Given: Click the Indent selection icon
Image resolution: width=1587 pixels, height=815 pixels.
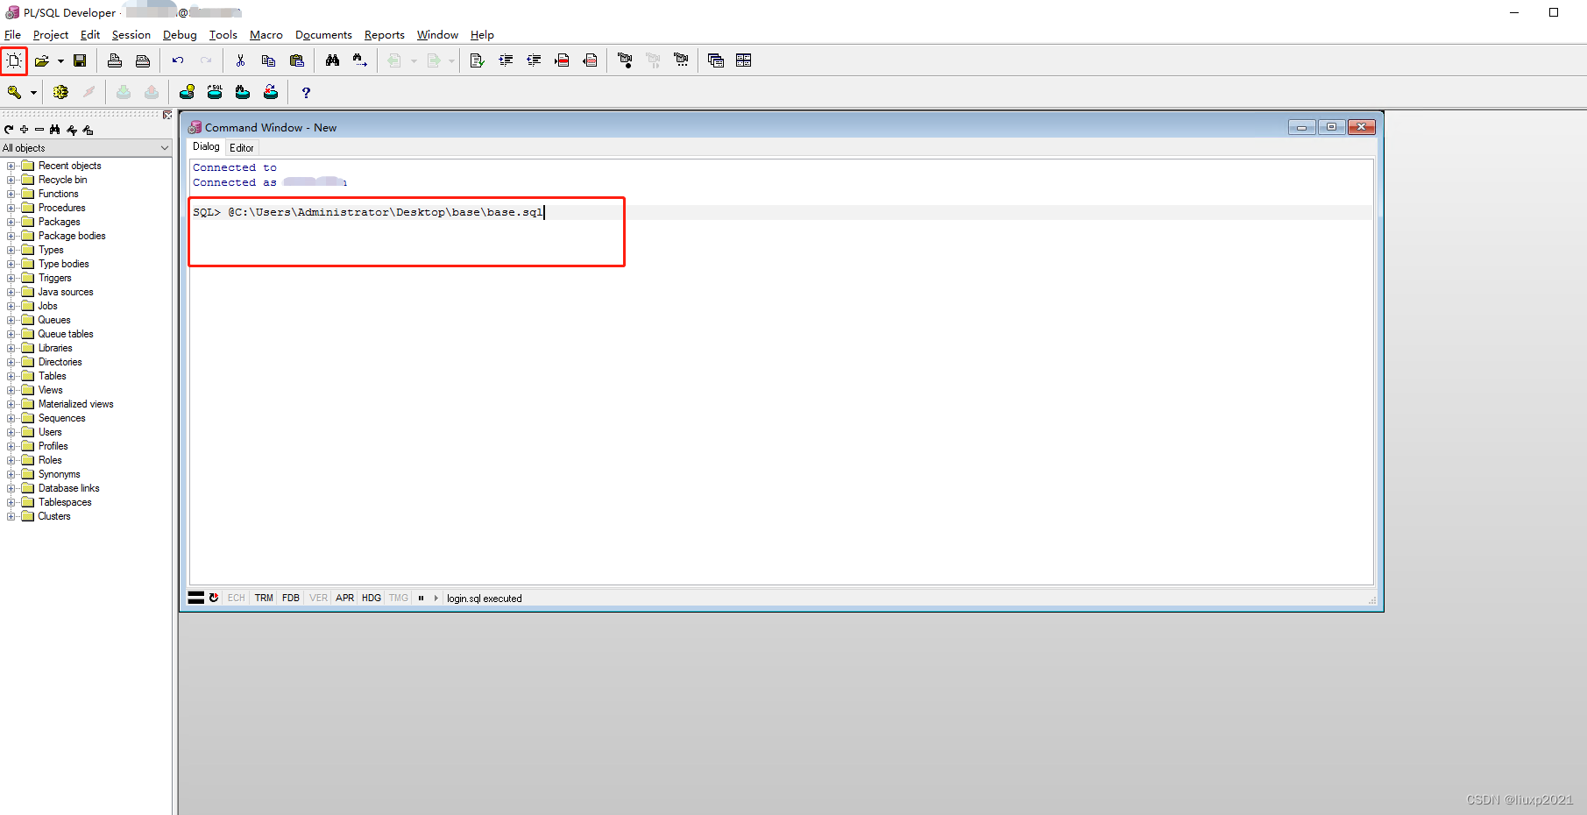Looking at the screenshot, I should (506, 60).
